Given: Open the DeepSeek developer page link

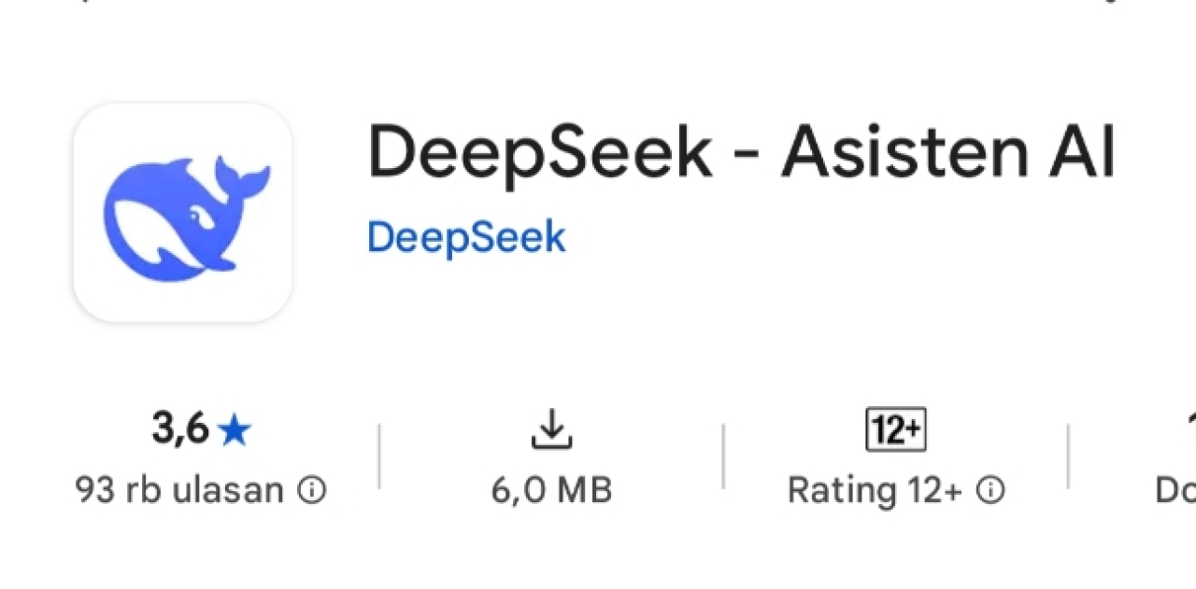Looking at the screenshot, I should tap(466, 237).
